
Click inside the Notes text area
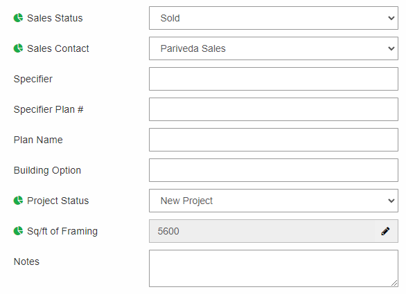coord(274,268)
